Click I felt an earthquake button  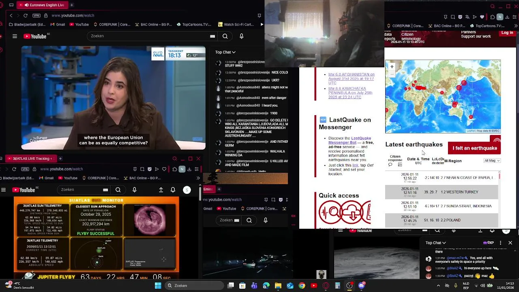tap(474, 148)
